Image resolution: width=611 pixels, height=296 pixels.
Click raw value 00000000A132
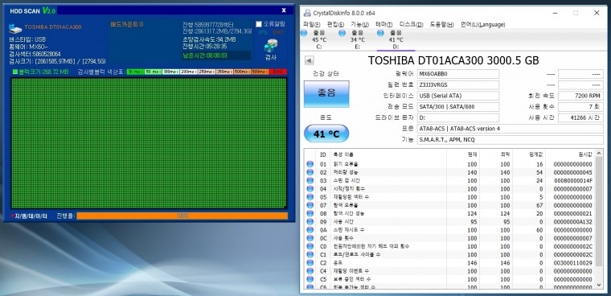pyautogui.click(x=572, y=221)
